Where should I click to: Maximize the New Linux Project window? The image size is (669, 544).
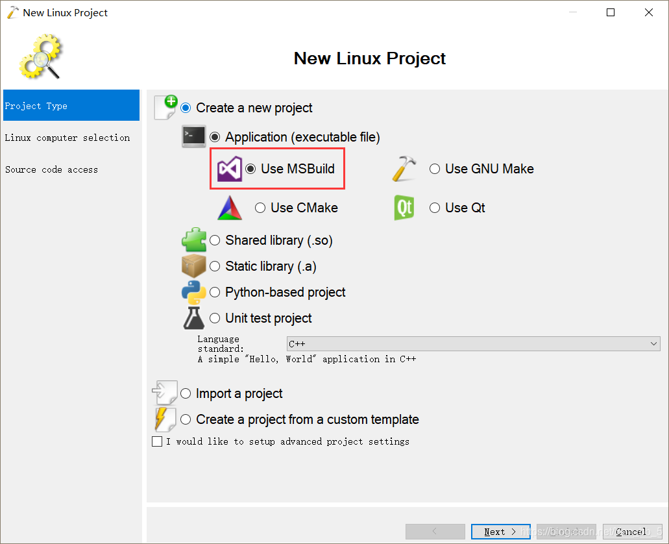click(611, 12)
